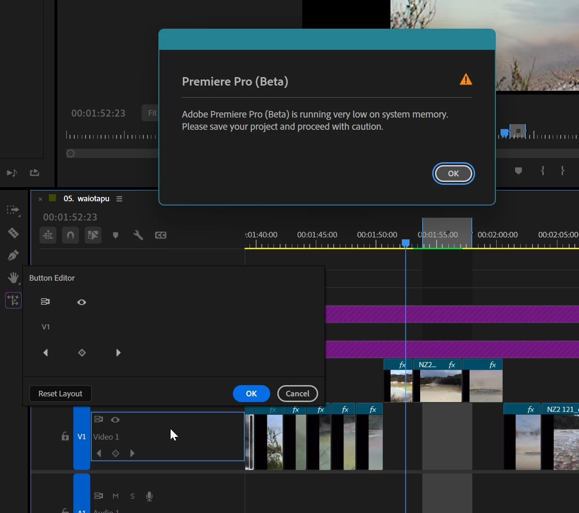This screenshot has height=513, width=579.
Task: Click the warning triangle icon in dialog
Action: coord(466,79)
